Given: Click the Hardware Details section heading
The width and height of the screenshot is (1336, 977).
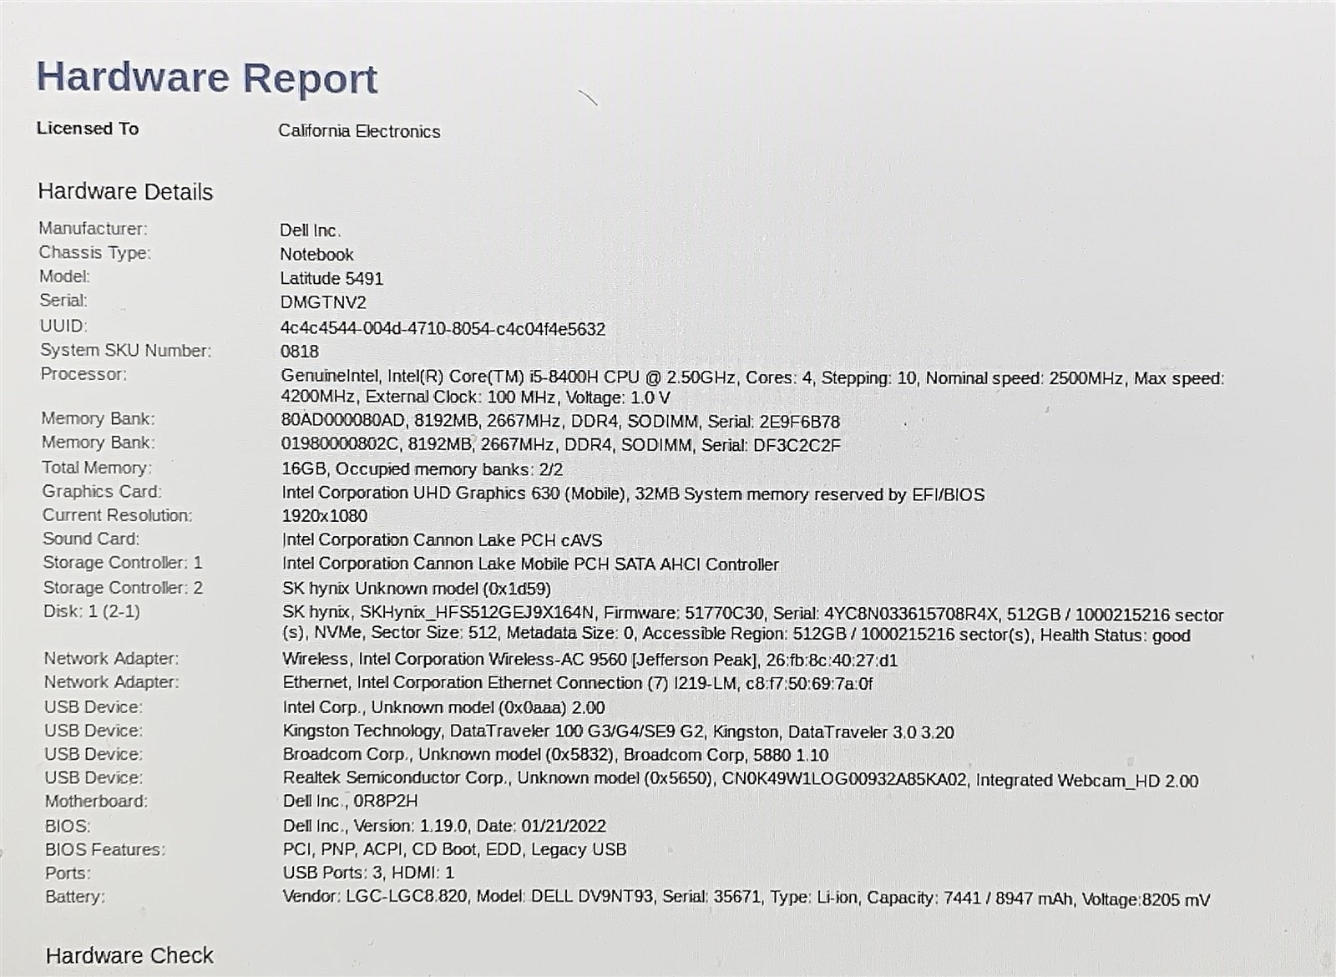Looking at the screenshot, I should tap(125, 192).
